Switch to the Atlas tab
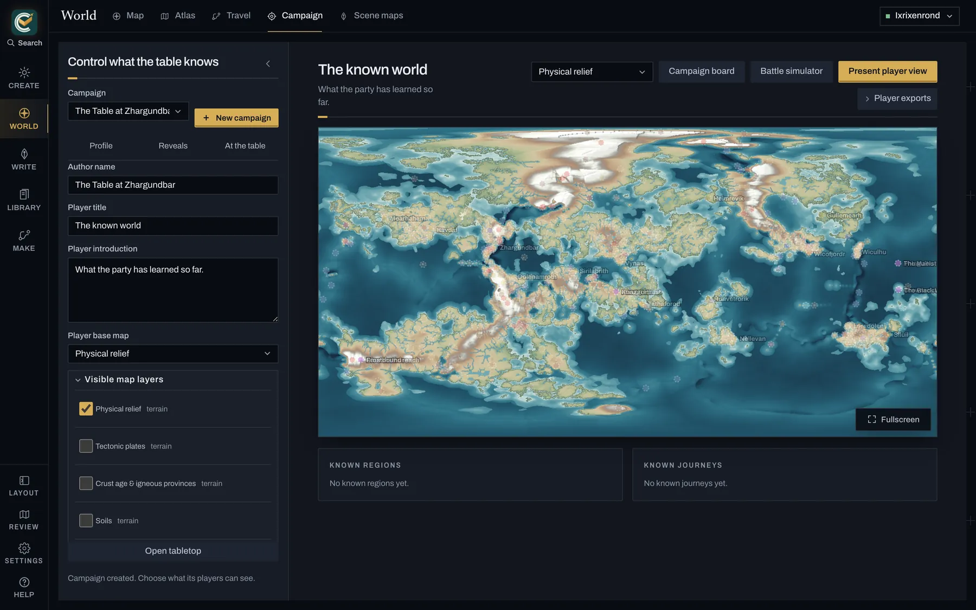 click(x=178, y=16)
